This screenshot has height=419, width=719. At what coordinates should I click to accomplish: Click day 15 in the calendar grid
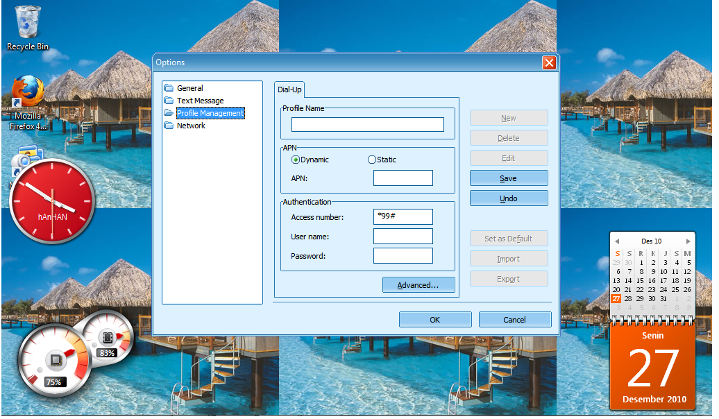click(640, 280)
